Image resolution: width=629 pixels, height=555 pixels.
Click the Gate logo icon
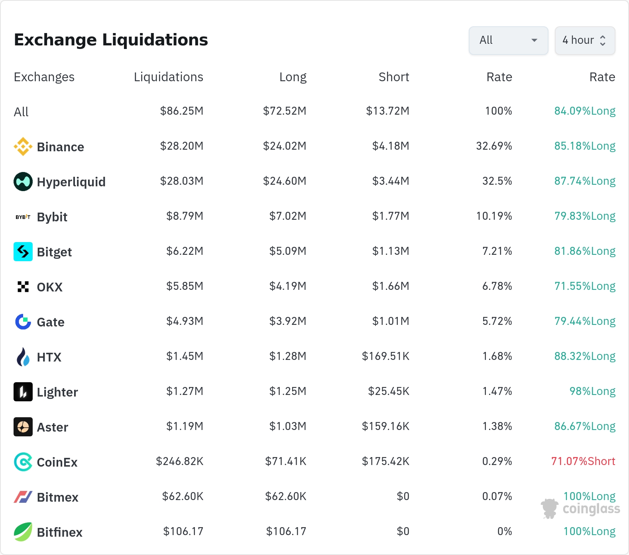pos(23,322)
